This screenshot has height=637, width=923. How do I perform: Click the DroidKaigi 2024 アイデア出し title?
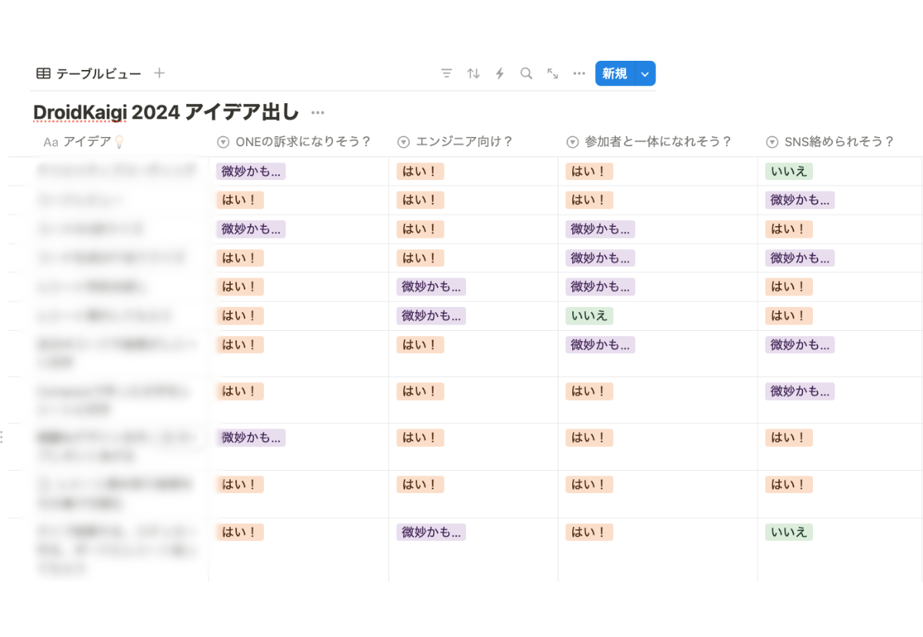point(165,112)
